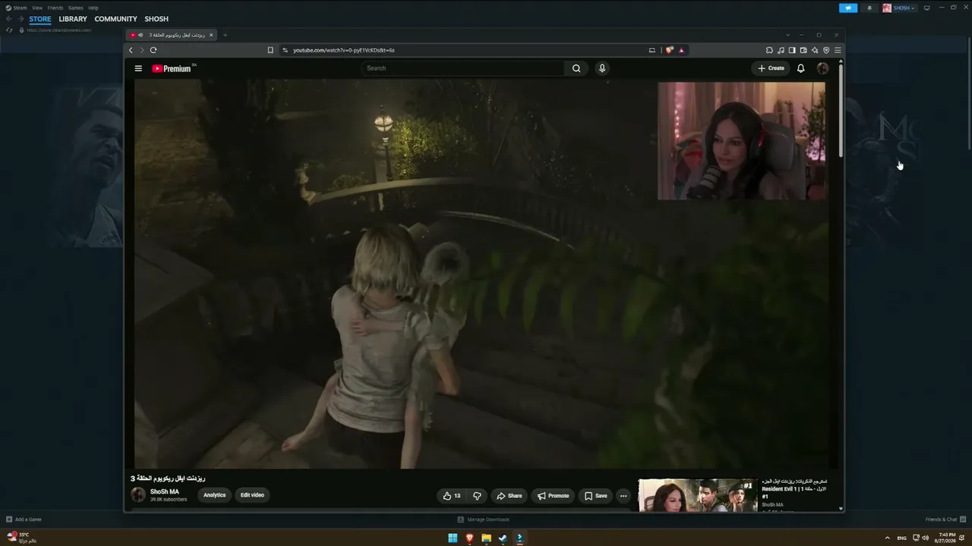Open the Steam Friends menu
Viewport: 972px width, 546px height.
tap(55, 8)
